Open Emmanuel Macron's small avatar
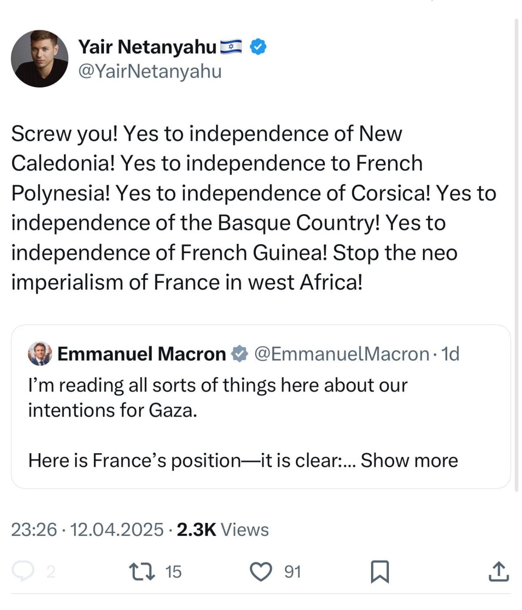The height and width of the screenshot is (610, 522). coord(40,354)
